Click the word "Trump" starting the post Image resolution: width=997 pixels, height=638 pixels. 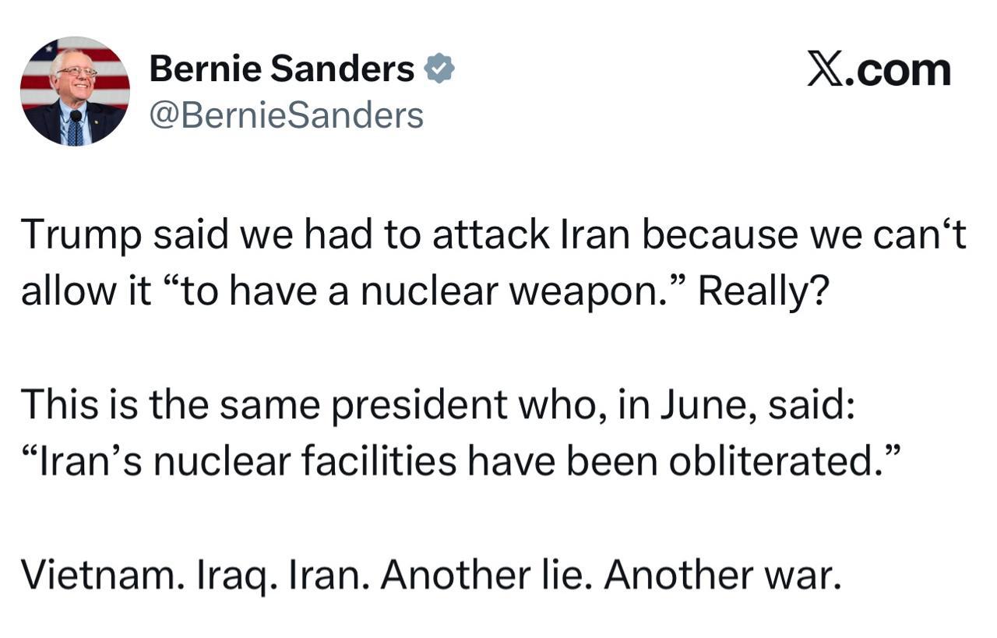click(81, 234)
